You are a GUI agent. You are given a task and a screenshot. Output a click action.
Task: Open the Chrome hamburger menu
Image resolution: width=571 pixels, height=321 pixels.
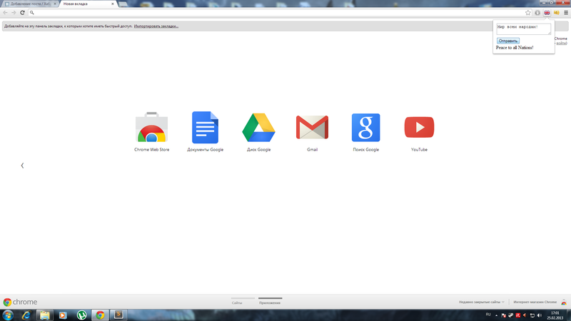(x=566, y=13)
